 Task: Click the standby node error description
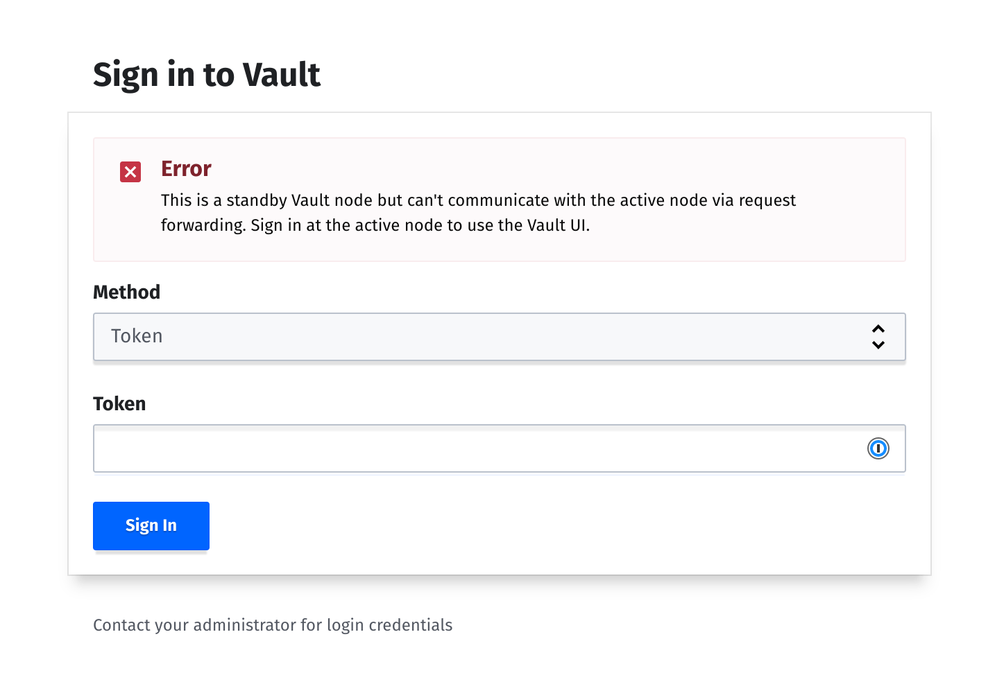coord(478,213)
